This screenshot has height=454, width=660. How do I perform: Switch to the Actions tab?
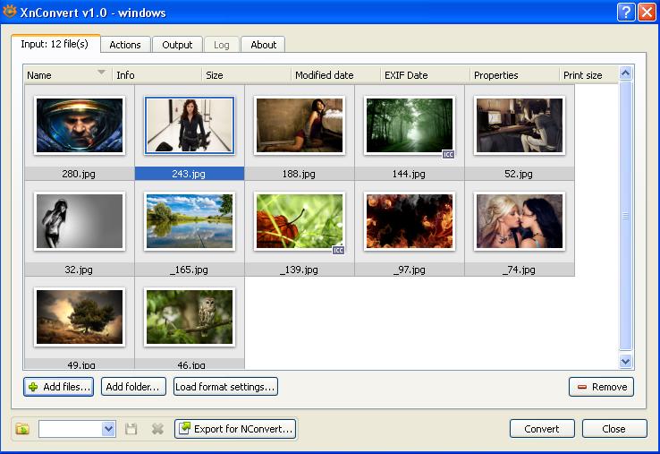125,45
